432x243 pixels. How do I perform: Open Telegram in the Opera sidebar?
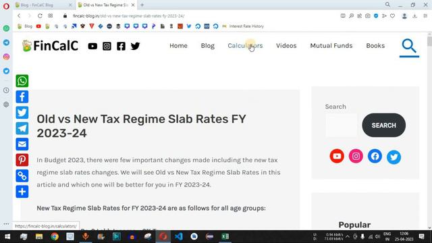6,43
